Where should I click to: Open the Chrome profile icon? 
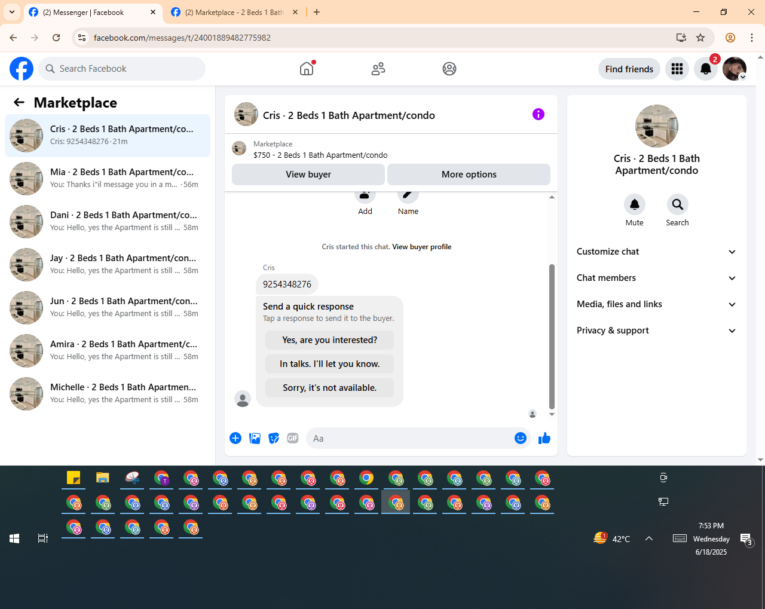pos(730,38)
